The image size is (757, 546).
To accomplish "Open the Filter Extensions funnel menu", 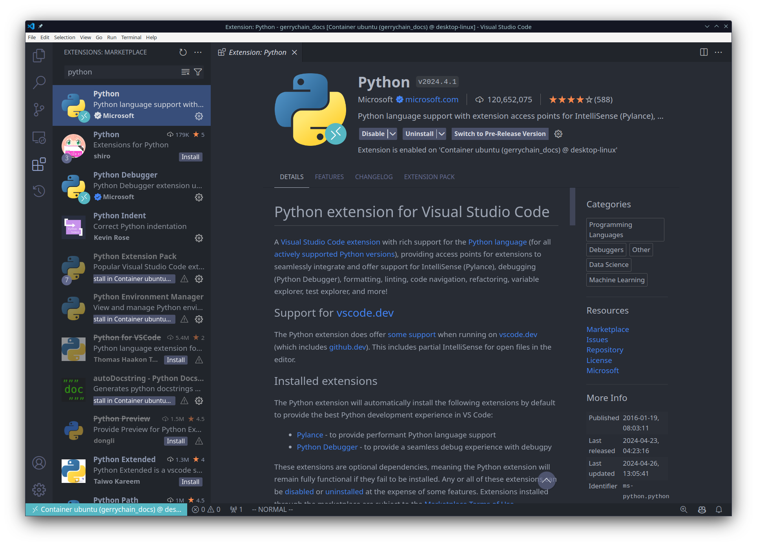I will [x=198, y=72].
